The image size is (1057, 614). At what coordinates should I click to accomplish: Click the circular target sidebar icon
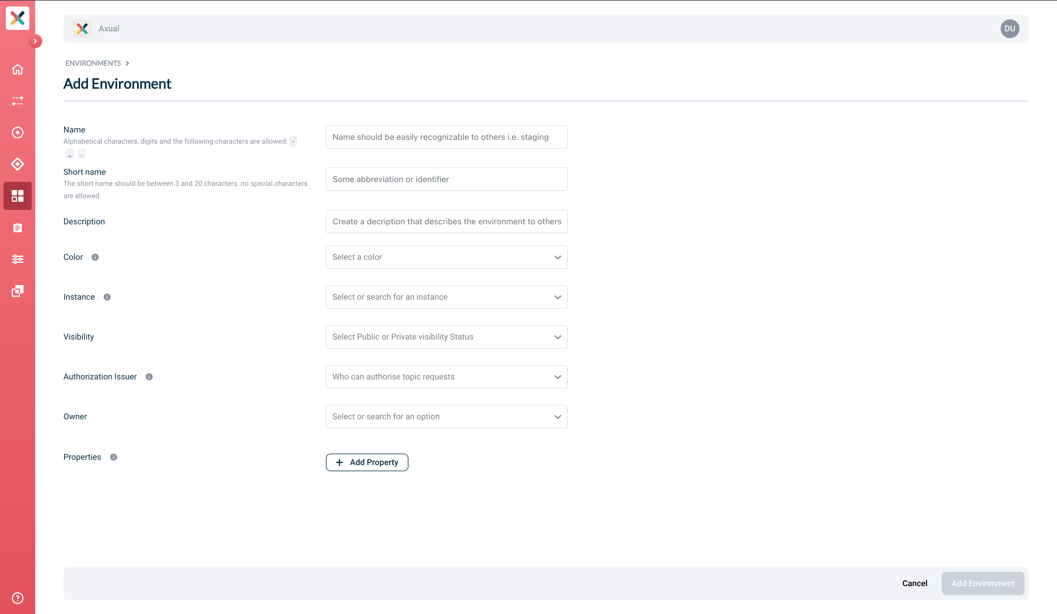(17, 133)
